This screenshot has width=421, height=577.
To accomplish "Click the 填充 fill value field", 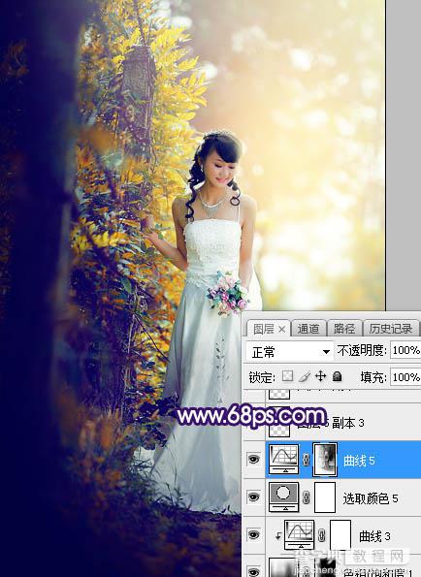I will click(405, 377).
